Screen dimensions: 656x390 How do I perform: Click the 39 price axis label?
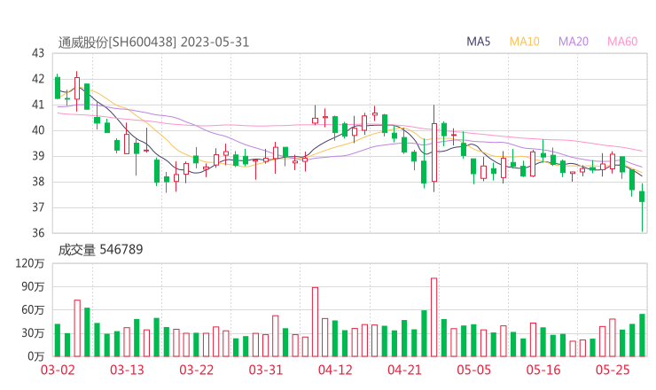pyautogui.click(x=37, y=156)
